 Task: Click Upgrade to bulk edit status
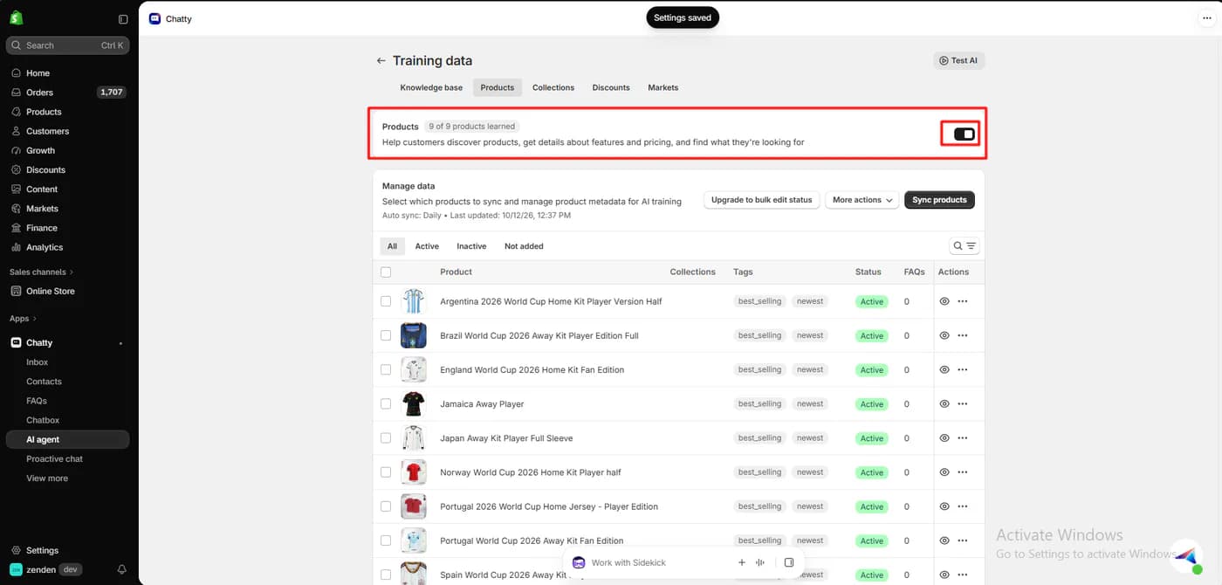pyautogui.click(x=761, y=200)
